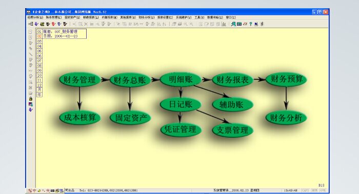
Task: Open the 固定资产 menu
Action: 72,17
